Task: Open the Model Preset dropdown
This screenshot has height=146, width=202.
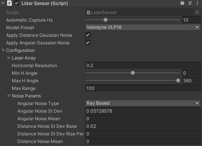Action: (x=143, y=27)
